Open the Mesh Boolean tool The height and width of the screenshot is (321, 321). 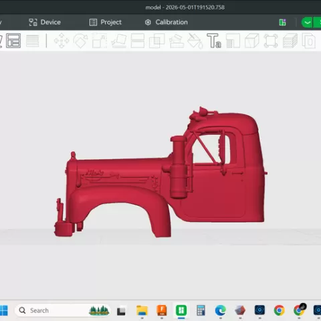pyautogui.click(x=156, y=41)
